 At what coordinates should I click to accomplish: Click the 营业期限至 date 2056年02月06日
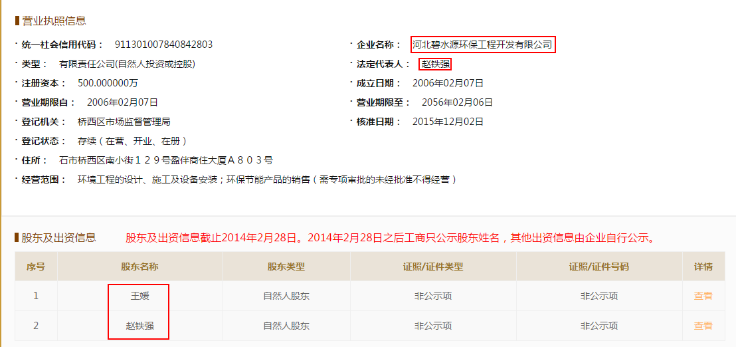pos(457,102)
